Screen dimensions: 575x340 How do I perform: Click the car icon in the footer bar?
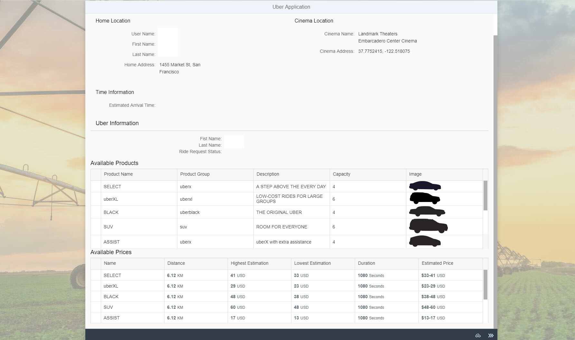[478, 335]
